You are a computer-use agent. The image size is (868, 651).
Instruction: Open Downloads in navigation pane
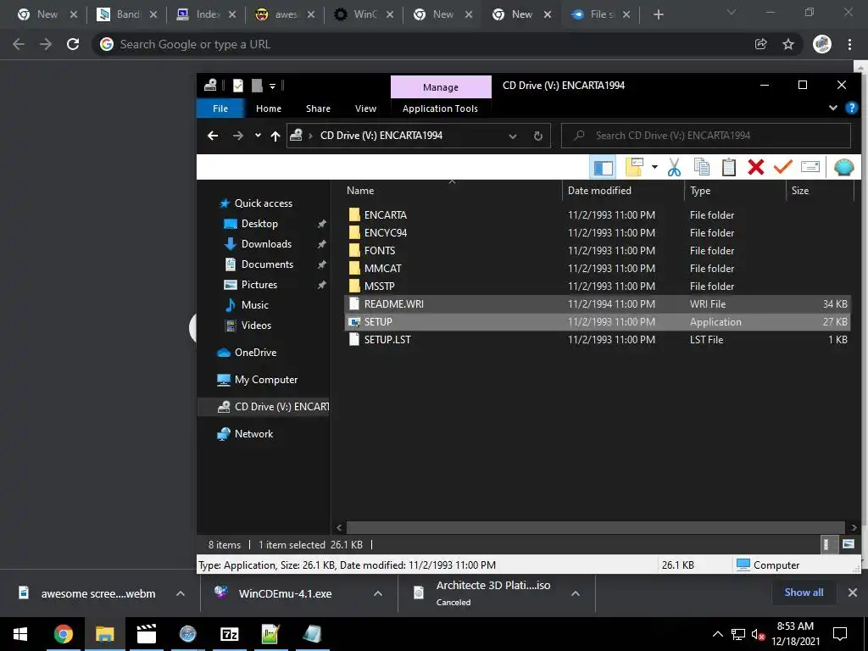click(266, 243)
